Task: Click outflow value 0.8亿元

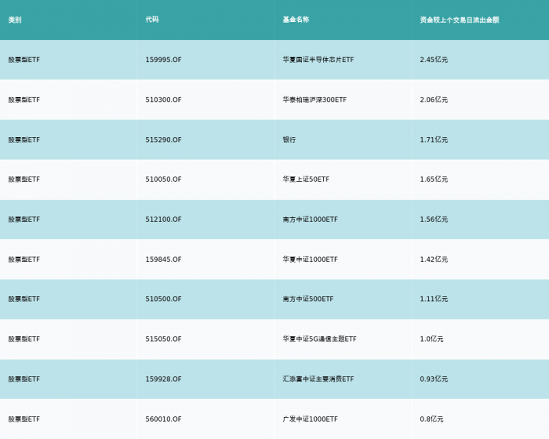Action: pos(431,419)
